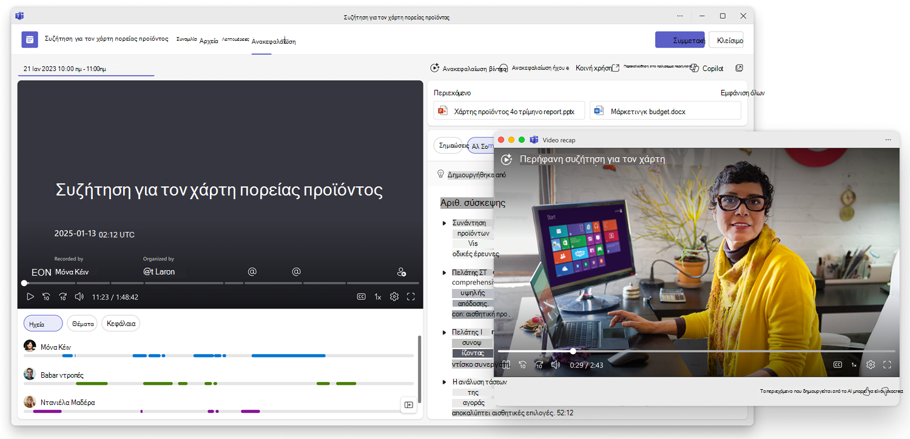Click the Συμμετοχή join button
Viewport: 910px width, 439px height.
coord(680,40)
